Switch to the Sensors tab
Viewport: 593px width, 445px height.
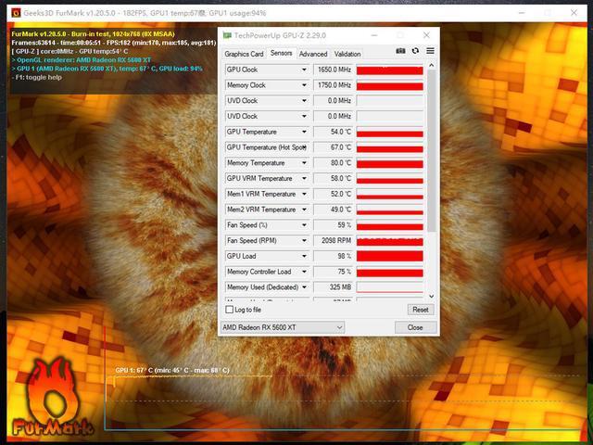pyautogui.click(x=282, y=53)
